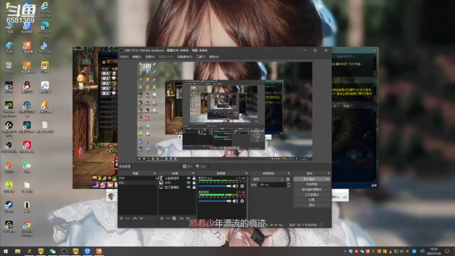Open the Recycle Bin on desktop

pos(9,68)
